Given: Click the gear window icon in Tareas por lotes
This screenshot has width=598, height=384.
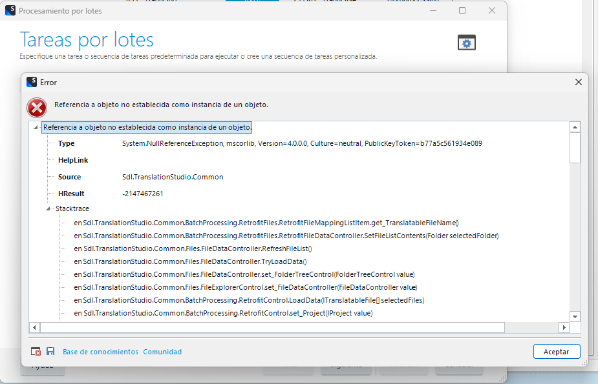Looking at the screenshot, I should coord(466,43).
